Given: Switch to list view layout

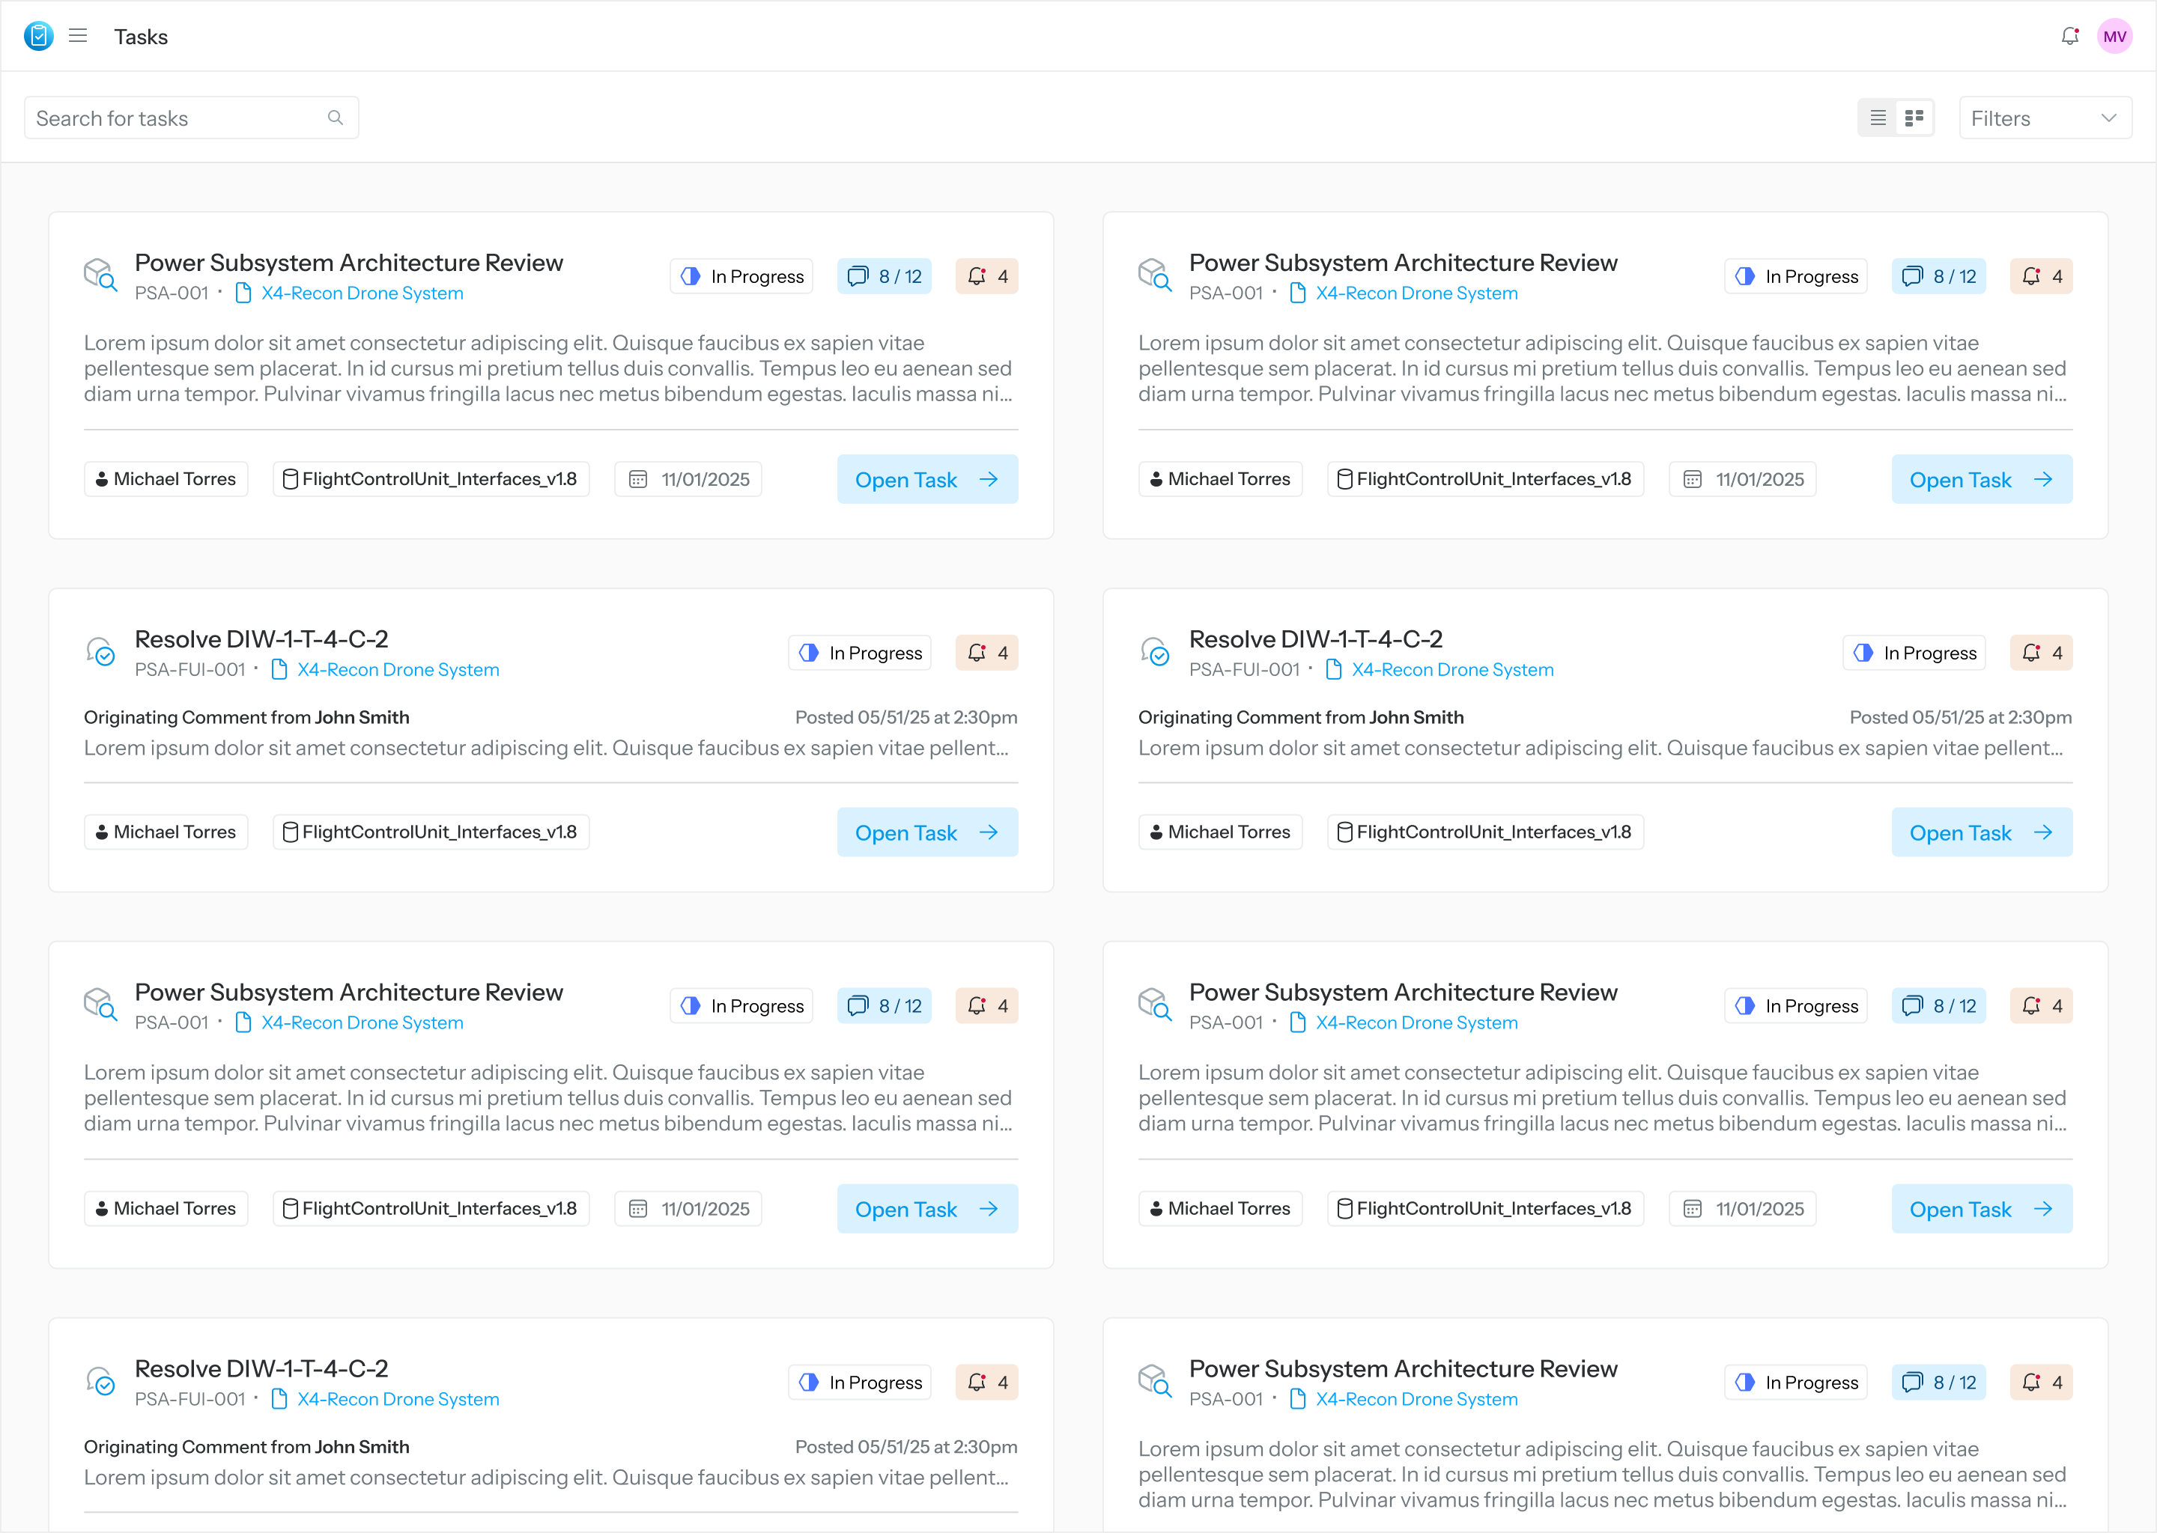Looking at the screenshot, I should pos(1878,117).
